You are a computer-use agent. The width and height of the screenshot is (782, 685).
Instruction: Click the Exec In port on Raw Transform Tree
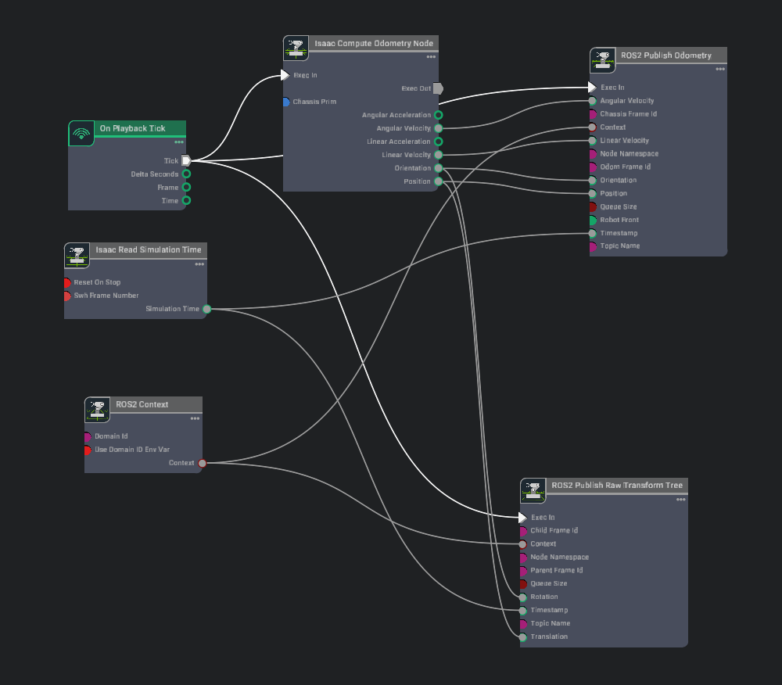click(x=522, y=518)
